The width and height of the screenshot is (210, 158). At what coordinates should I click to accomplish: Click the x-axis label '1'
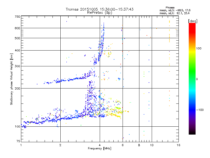tap(21, 145)
